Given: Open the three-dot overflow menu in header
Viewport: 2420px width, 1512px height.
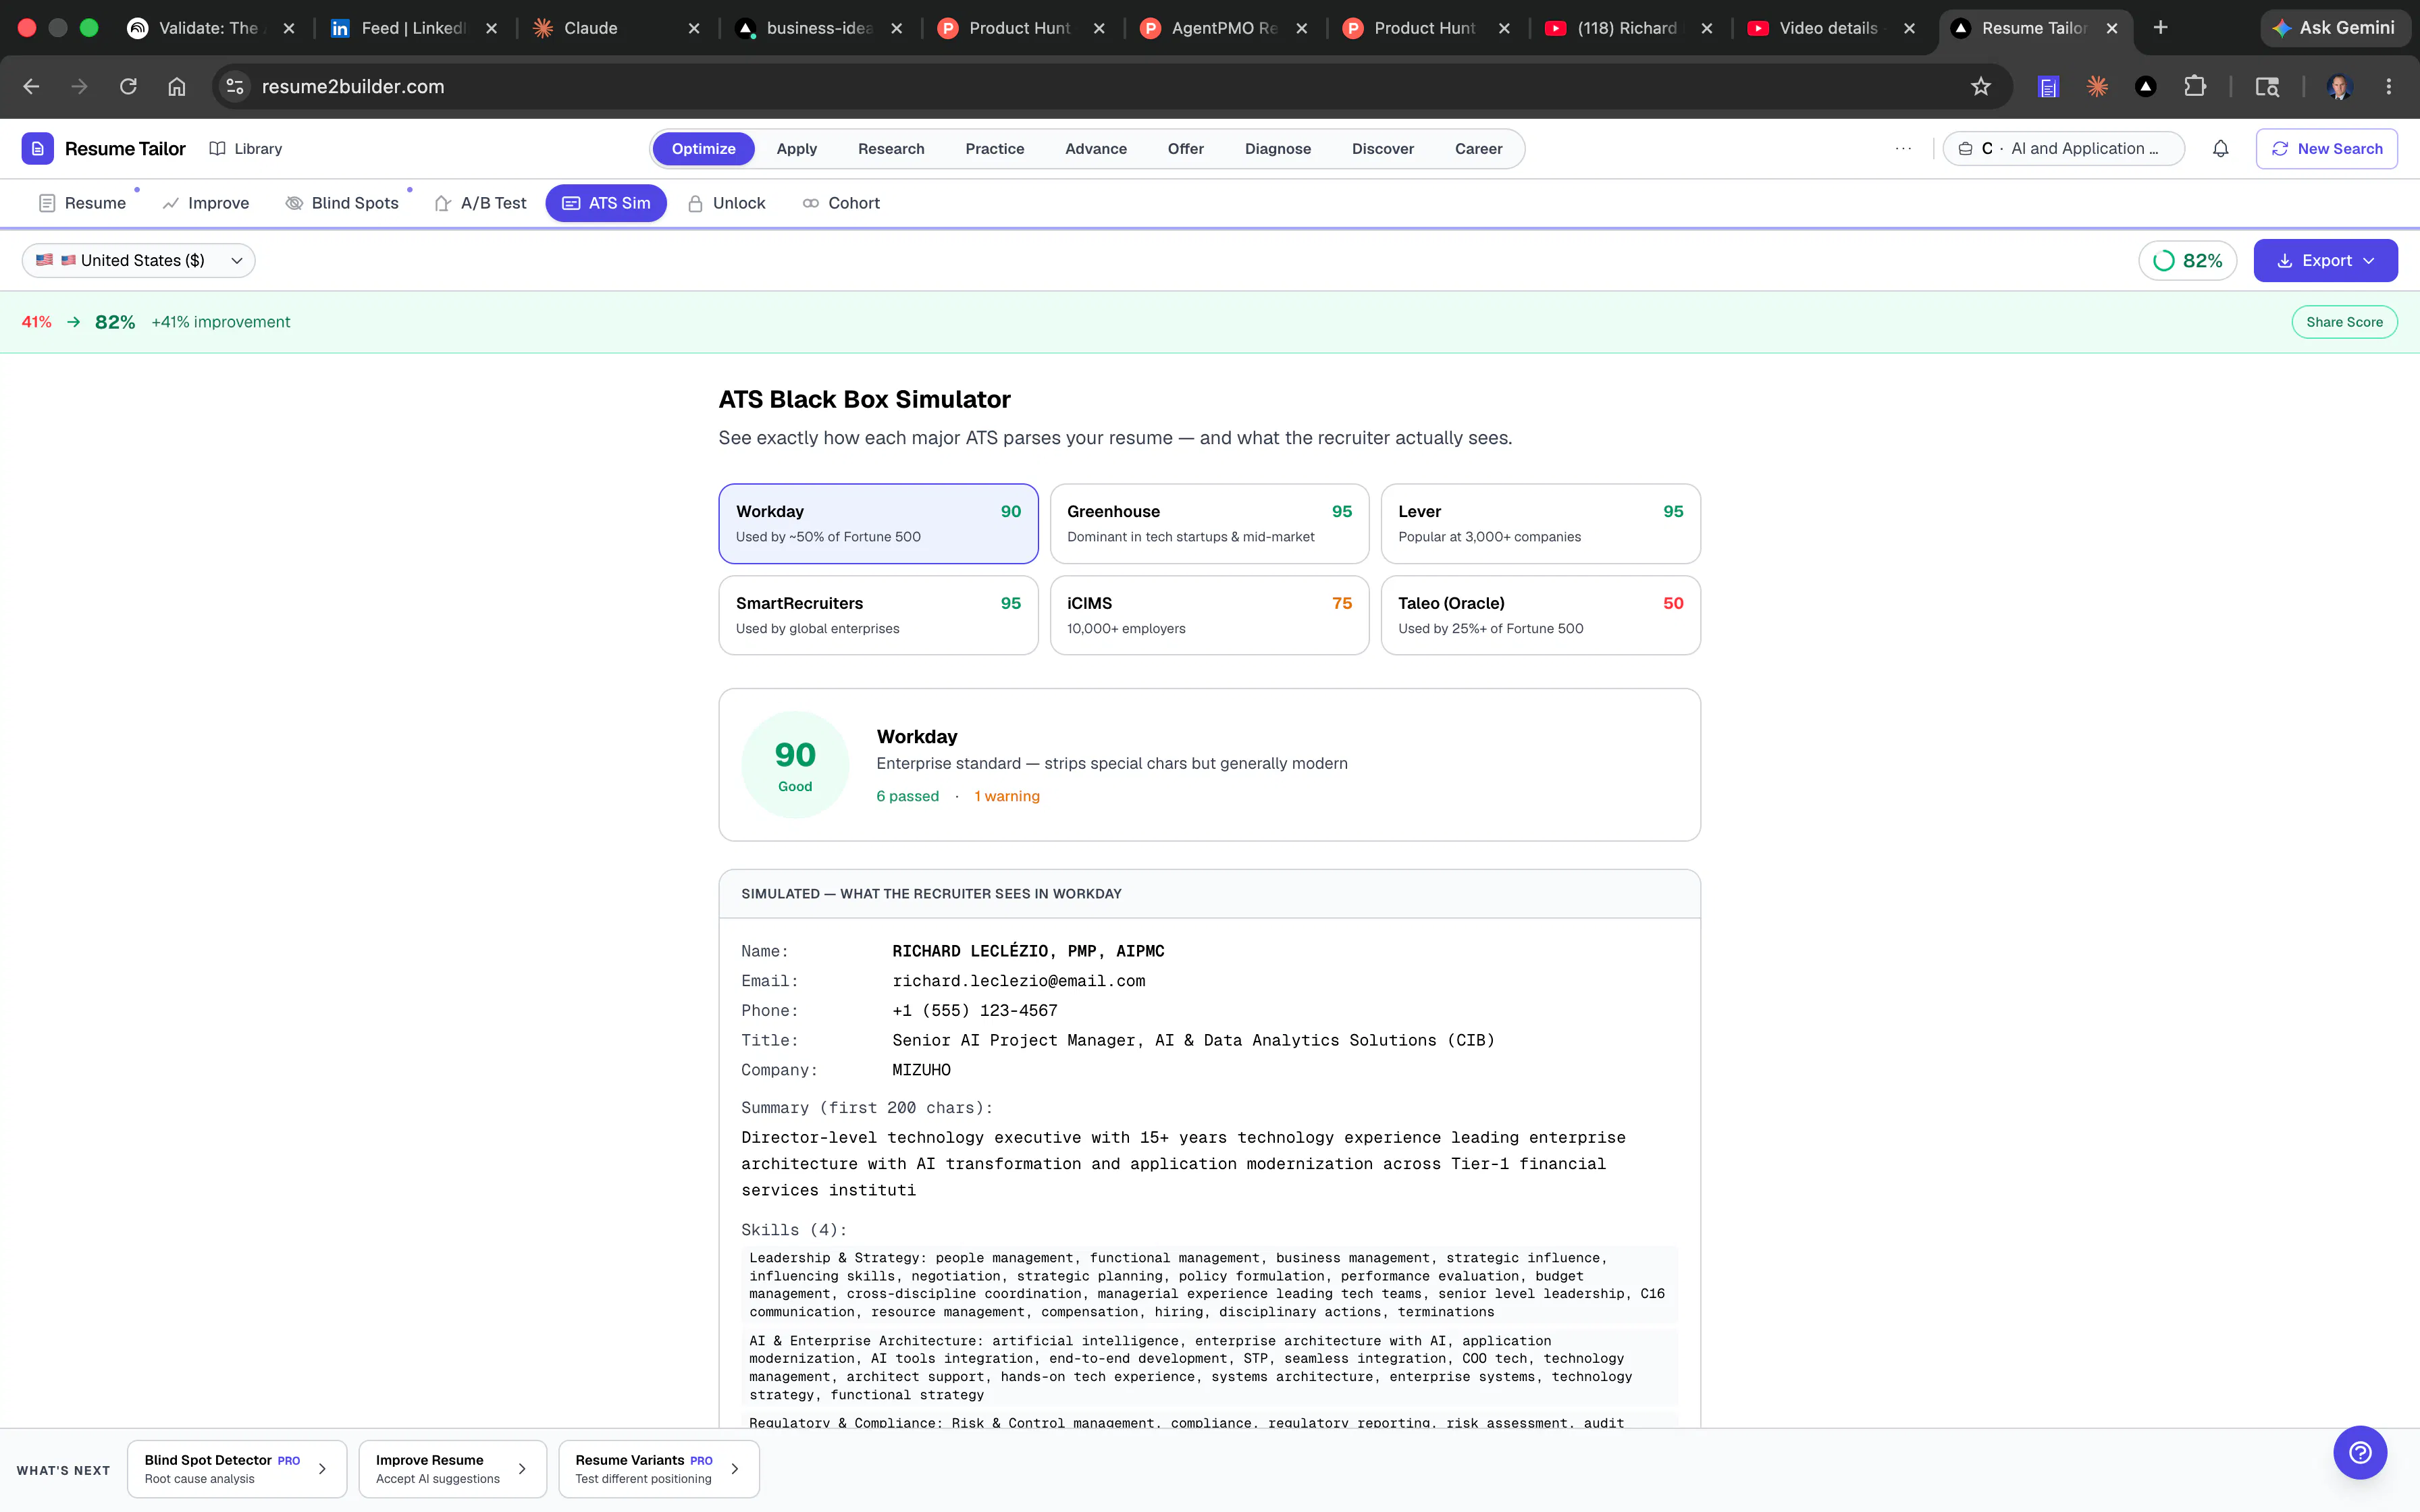Looking at the screenshot, I should pyautogui.click(x=1903, y=148).
